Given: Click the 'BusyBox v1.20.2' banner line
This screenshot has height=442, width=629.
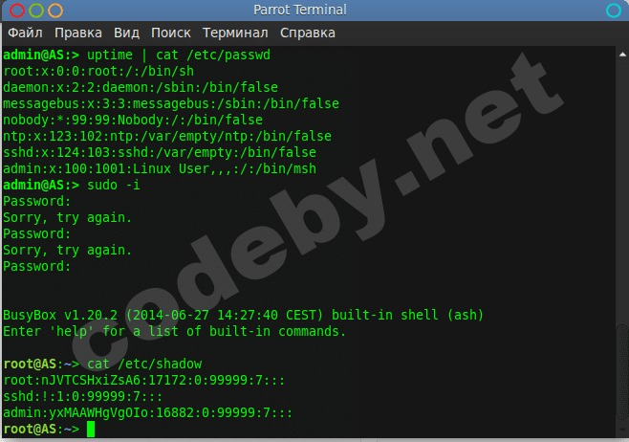Looking at the screenshot, I should (244, 315).
